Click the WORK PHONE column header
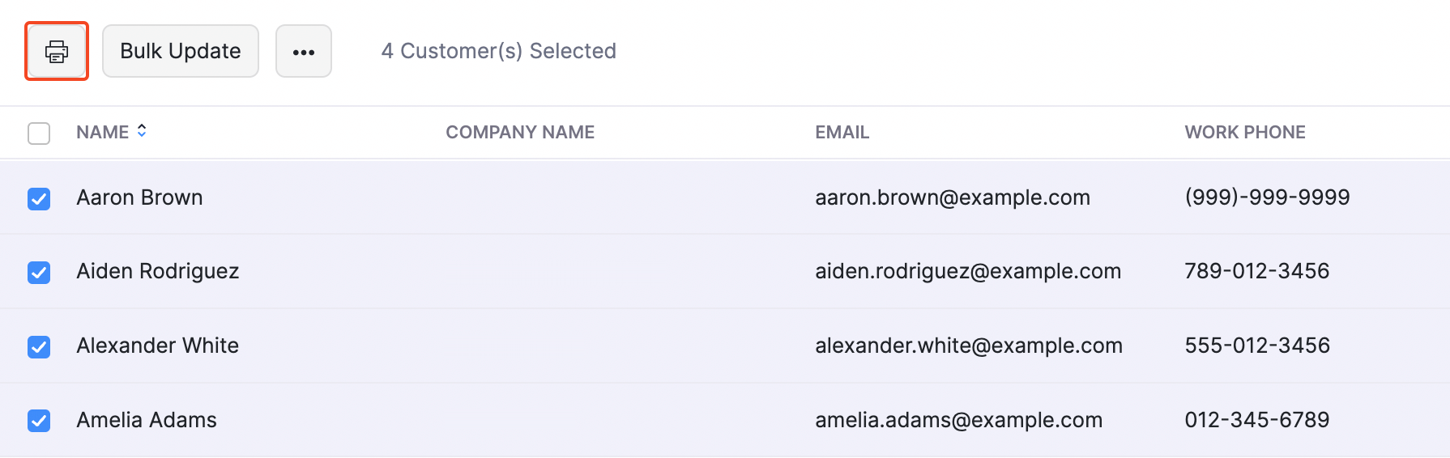Image resolution: width=1450 pixels, height=458 pixels. point(1245,132)
